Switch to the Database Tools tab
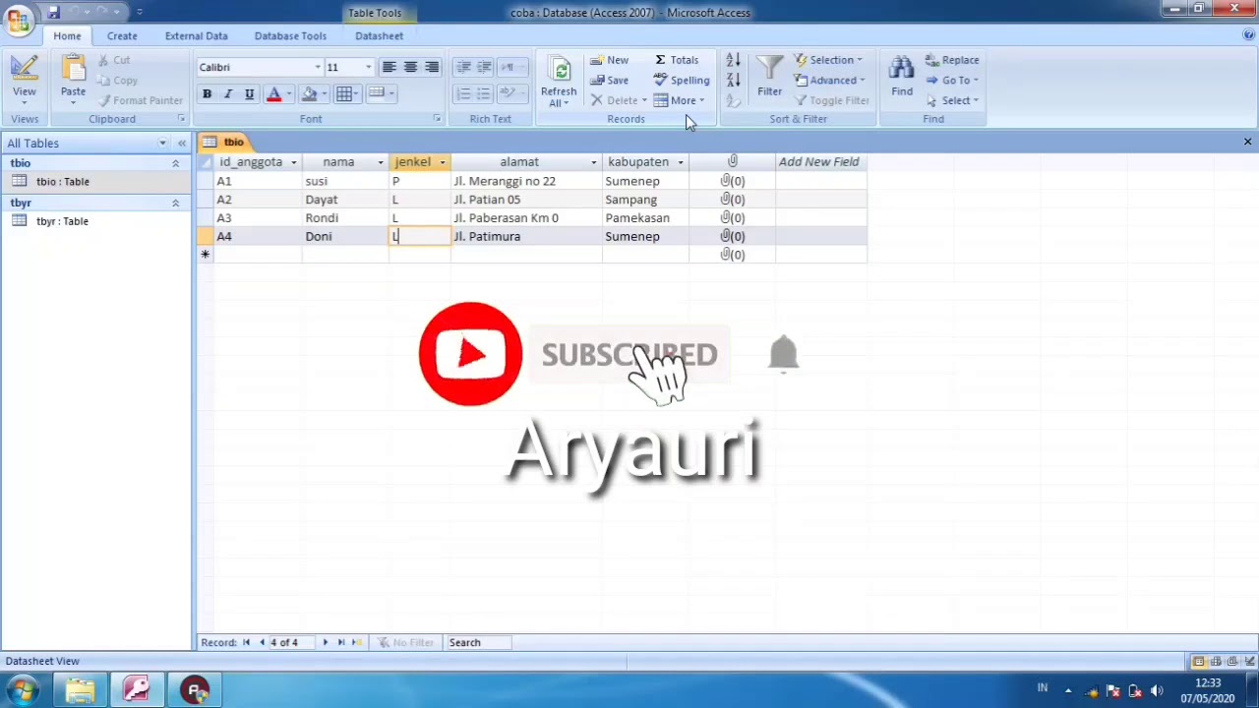Viewport: 1259px width, 708px height. [x=290, y=36]
